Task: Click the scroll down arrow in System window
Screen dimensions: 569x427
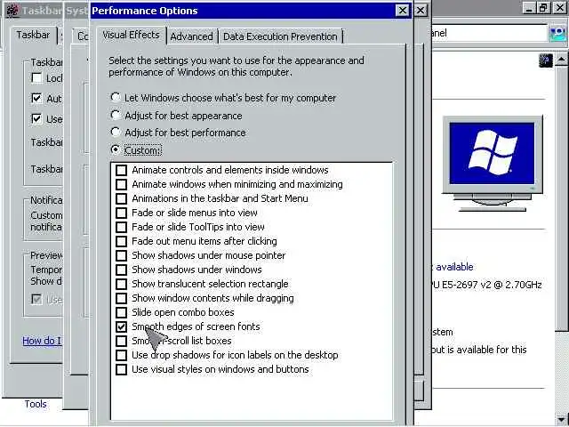Action: 561,419
